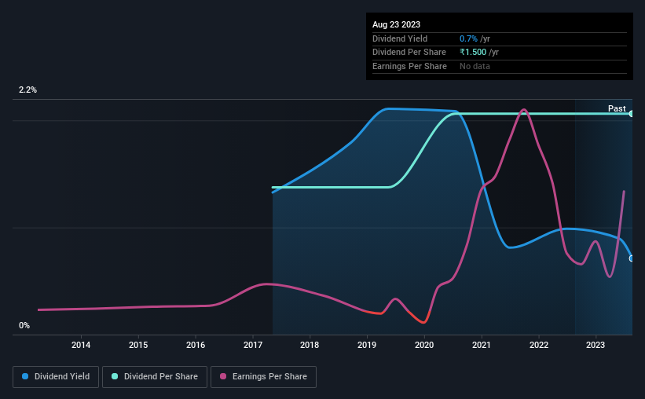Select the 2023 label on the x-axis

click(596, 345)
